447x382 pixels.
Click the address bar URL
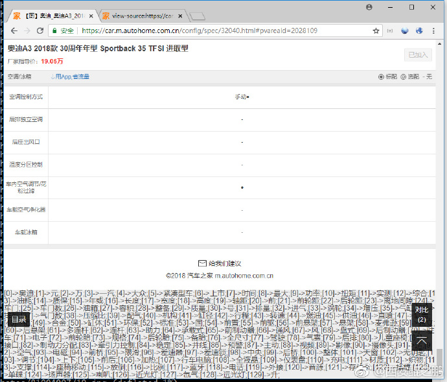point(200,31)
